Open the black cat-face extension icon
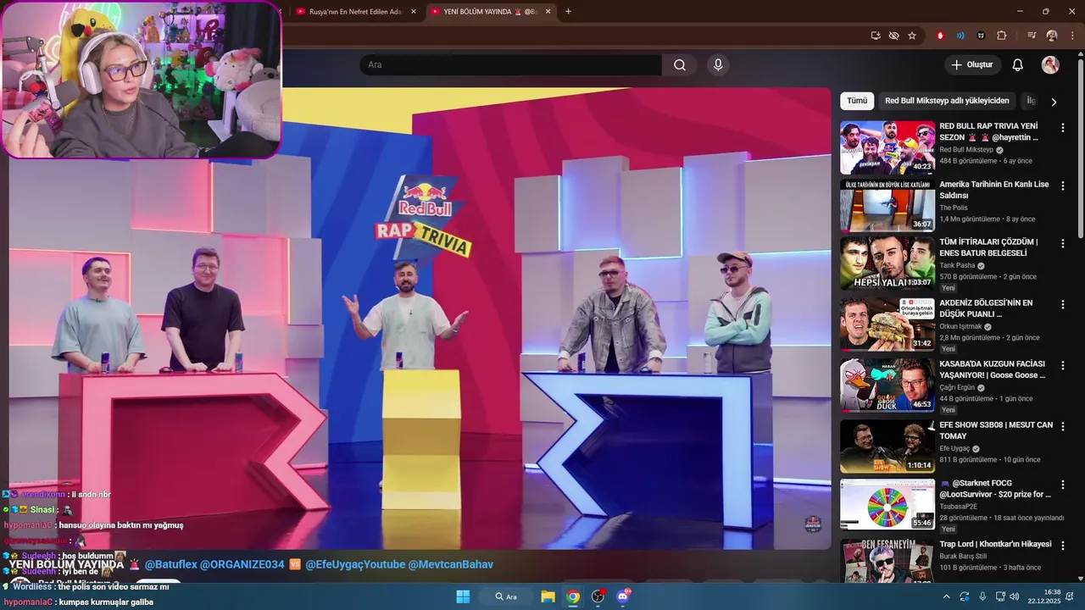 982,36
